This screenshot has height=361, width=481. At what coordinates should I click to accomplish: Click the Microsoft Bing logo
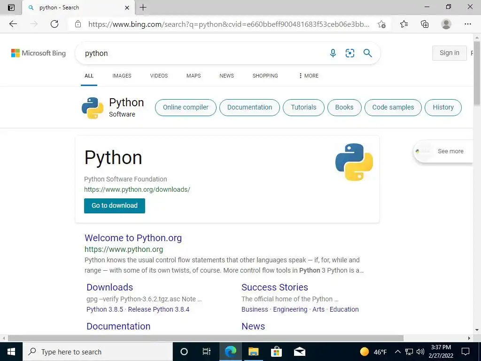point(39,53)
